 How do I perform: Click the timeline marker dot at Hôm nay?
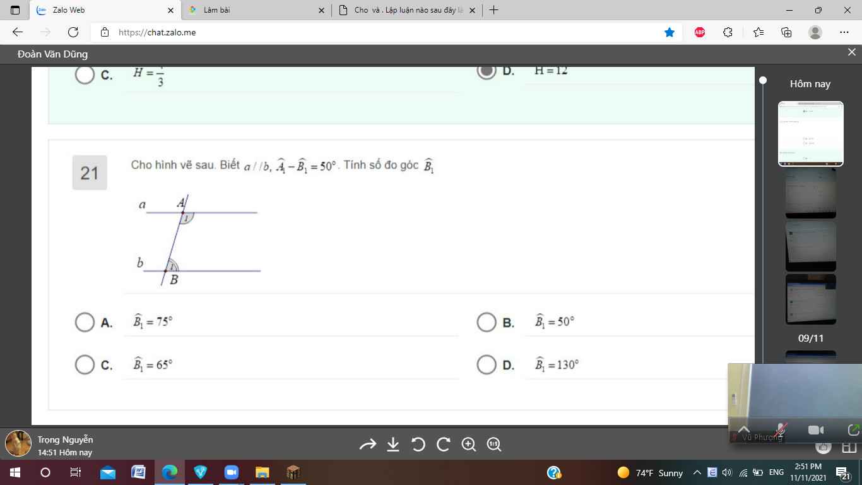click(763, 80)
